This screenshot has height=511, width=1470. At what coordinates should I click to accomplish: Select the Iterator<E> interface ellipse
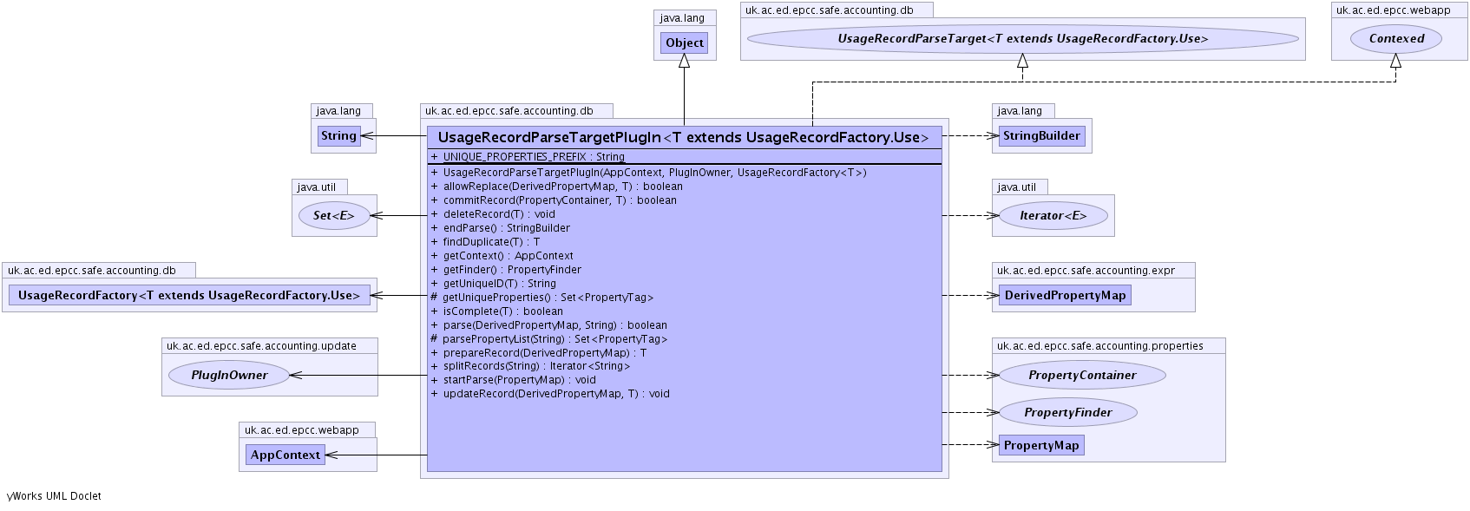[1053, 216]
